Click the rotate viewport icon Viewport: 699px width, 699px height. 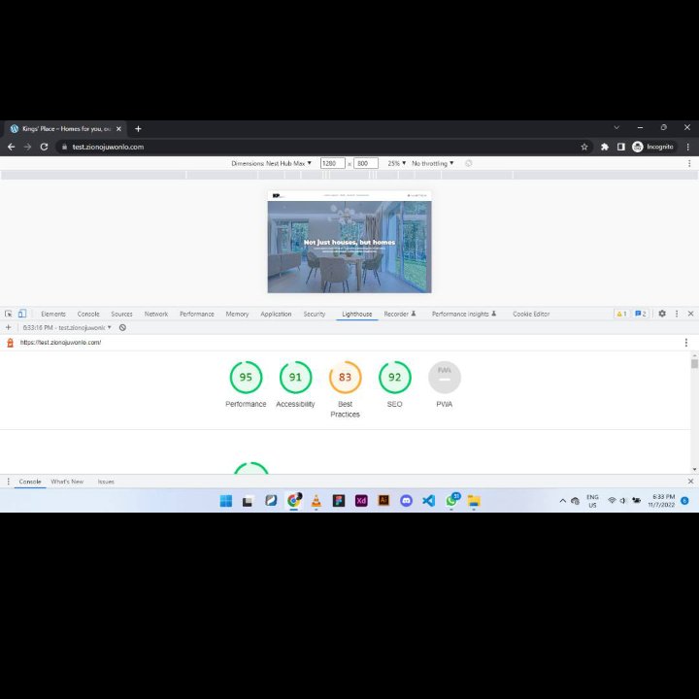469,164
